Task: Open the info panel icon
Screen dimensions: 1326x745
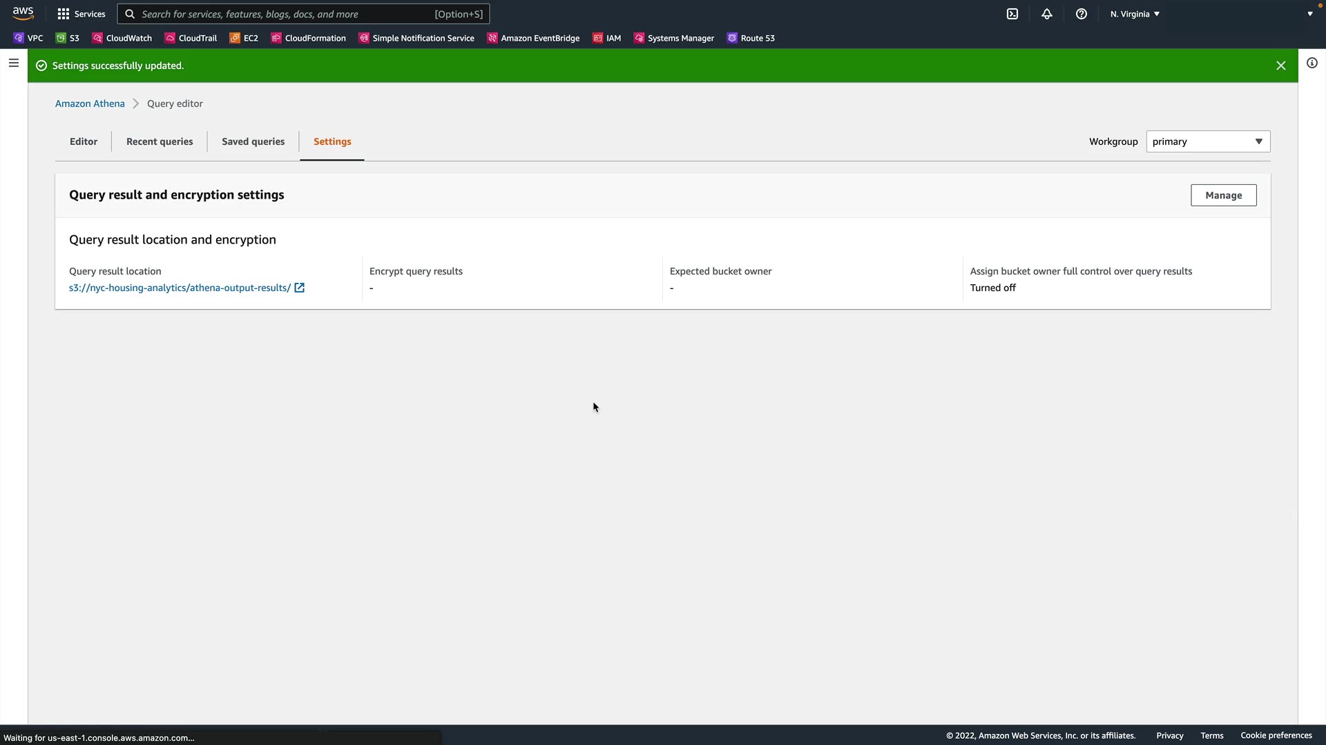Action: tap(1312, 63)
